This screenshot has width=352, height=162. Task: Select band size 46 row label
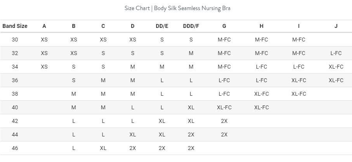(15, 148)
